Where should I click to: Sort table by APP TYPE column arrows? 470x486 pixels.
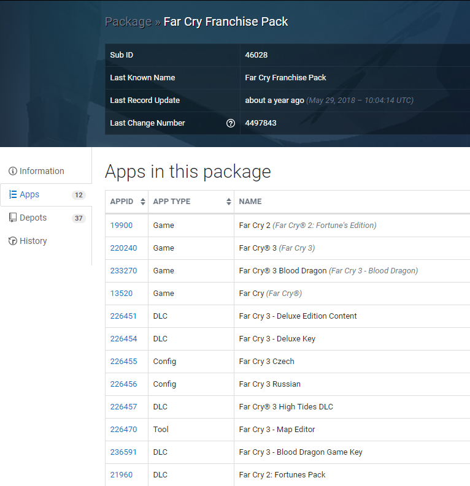pos(229,202)
